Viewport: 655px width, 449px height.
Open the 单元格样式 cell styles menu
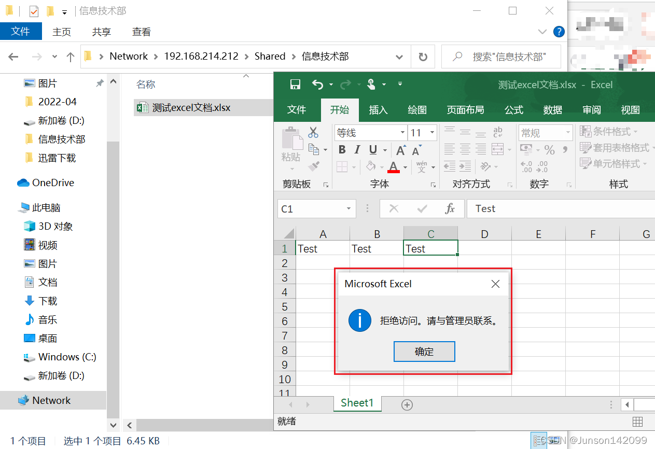(614, 164)
